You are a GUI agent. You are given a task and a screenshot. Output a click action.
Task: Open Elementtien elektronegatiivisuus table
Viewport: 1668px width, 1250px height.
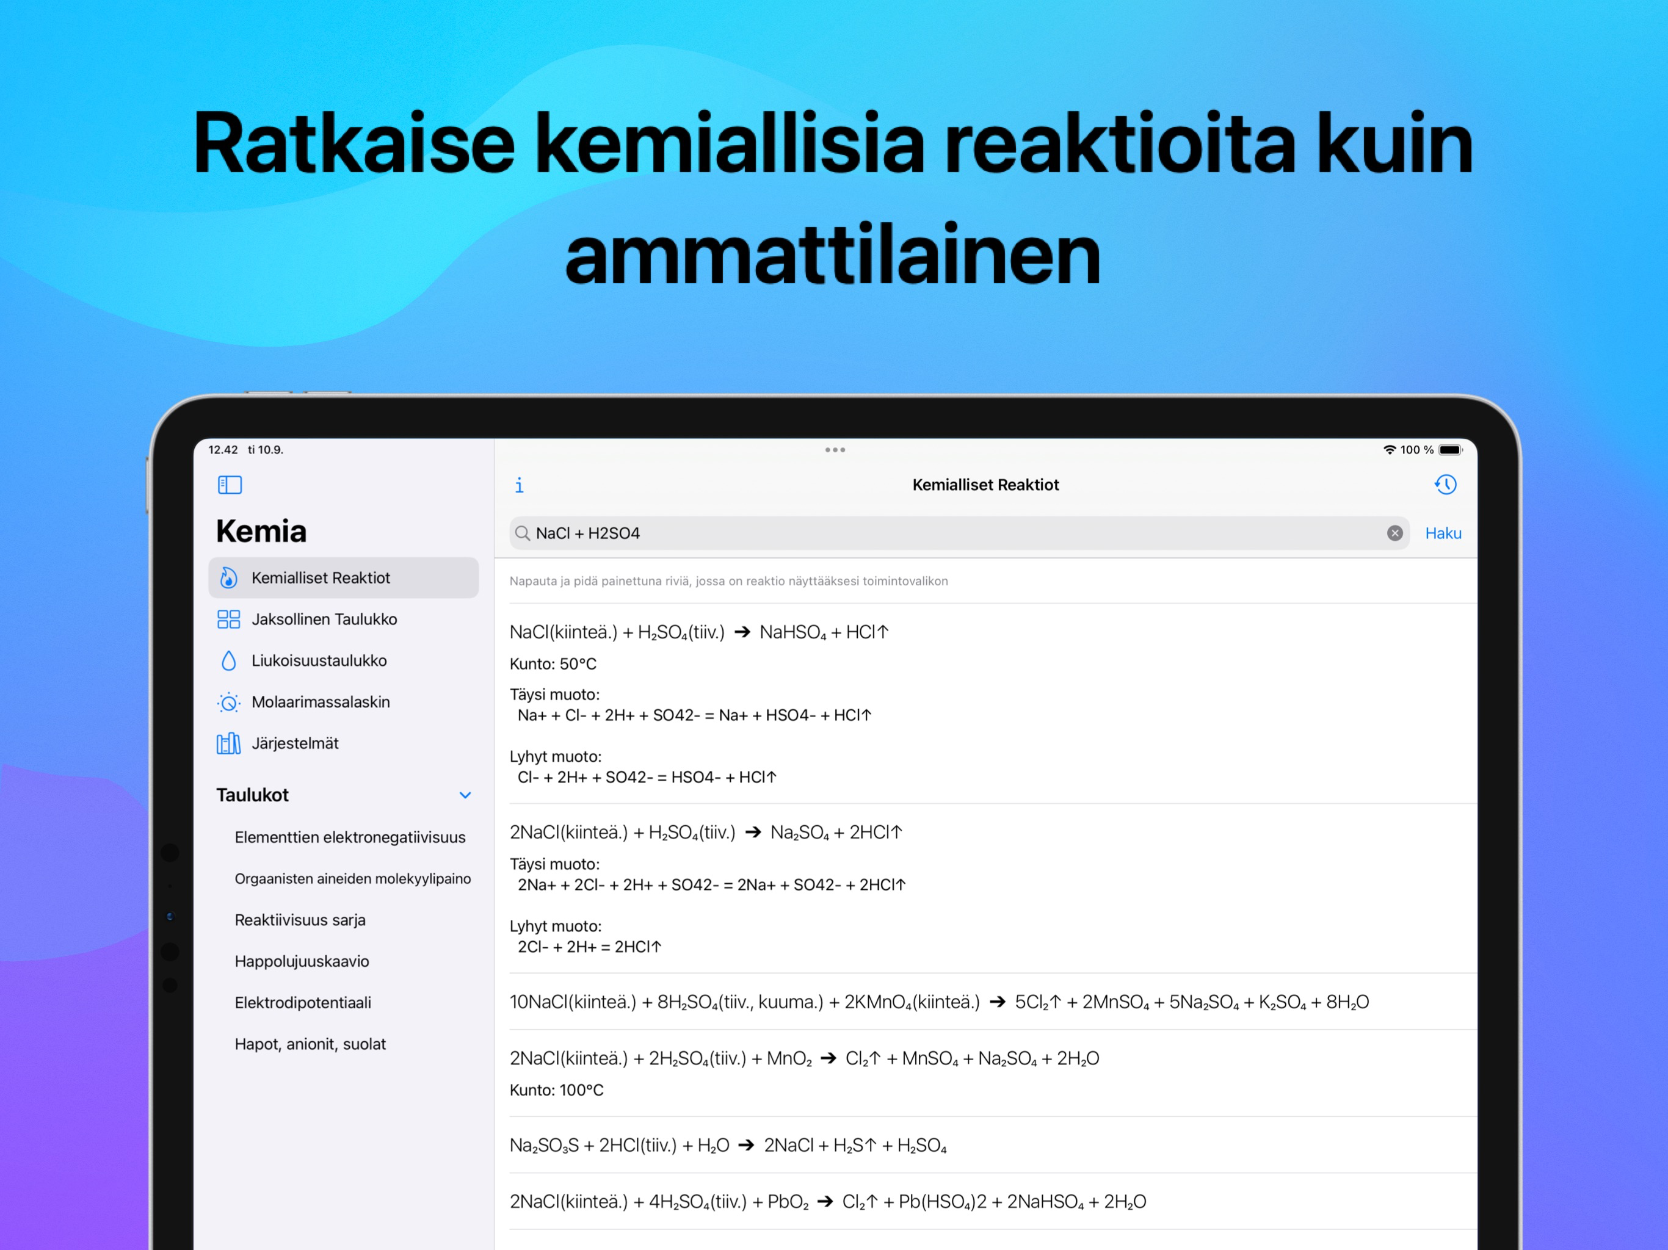(350, 837)
